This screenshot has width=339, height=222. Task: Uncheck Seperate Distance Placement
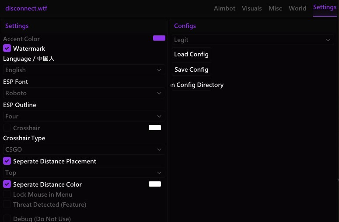7,161
